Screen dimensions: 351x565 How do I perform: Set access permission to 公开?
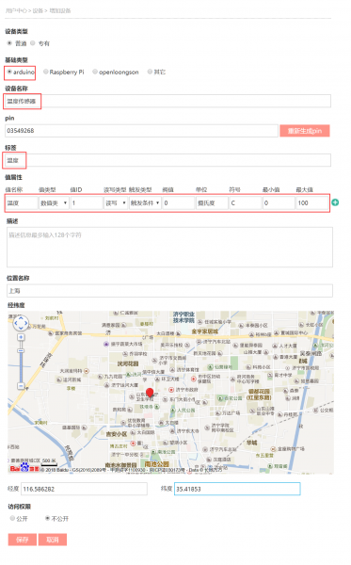[12, 518]
